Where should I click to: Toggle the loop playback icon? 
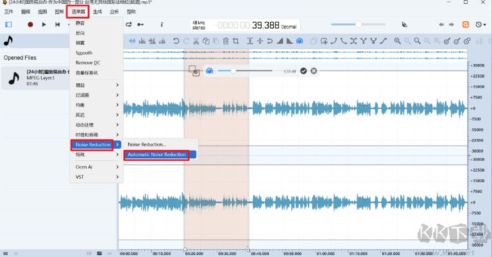[129, 24]
